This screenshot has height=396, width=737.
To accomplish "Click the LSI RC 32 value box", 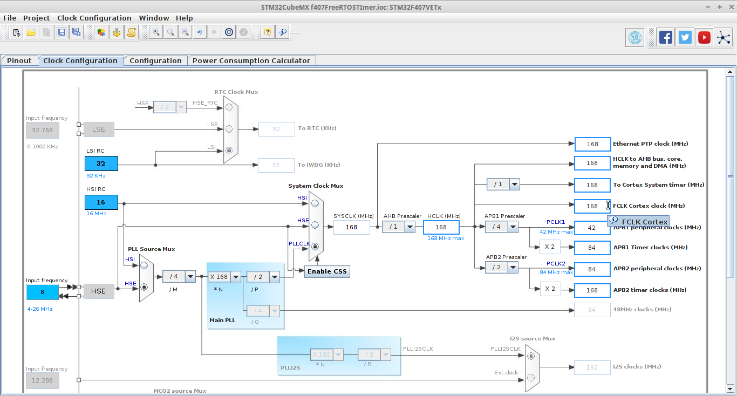I will tap(101, 163).
